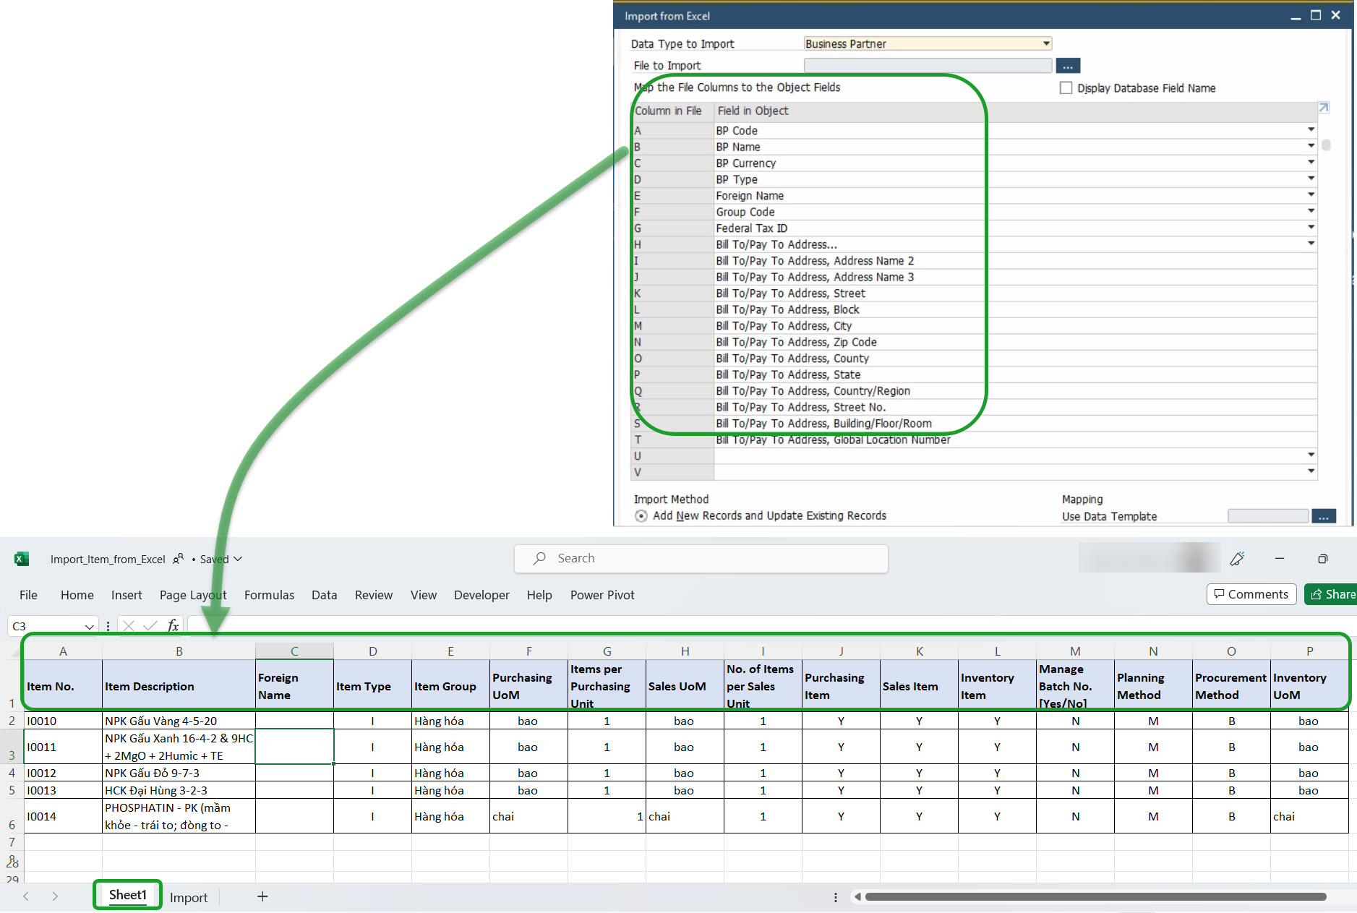The width and height of the screenshot is (1357, 913).
Task: Click the previous sheet navigation arrow
Action: [26, 896]
